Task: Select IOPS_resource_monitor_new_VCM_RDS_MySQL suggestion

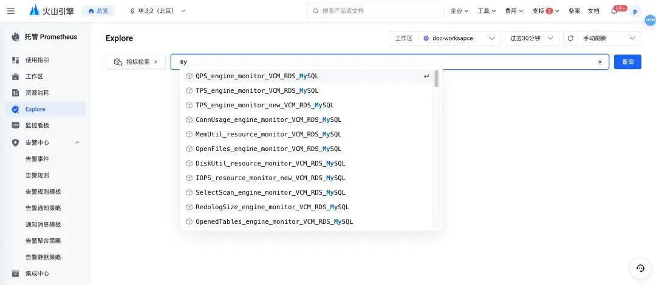Action: 311,178
